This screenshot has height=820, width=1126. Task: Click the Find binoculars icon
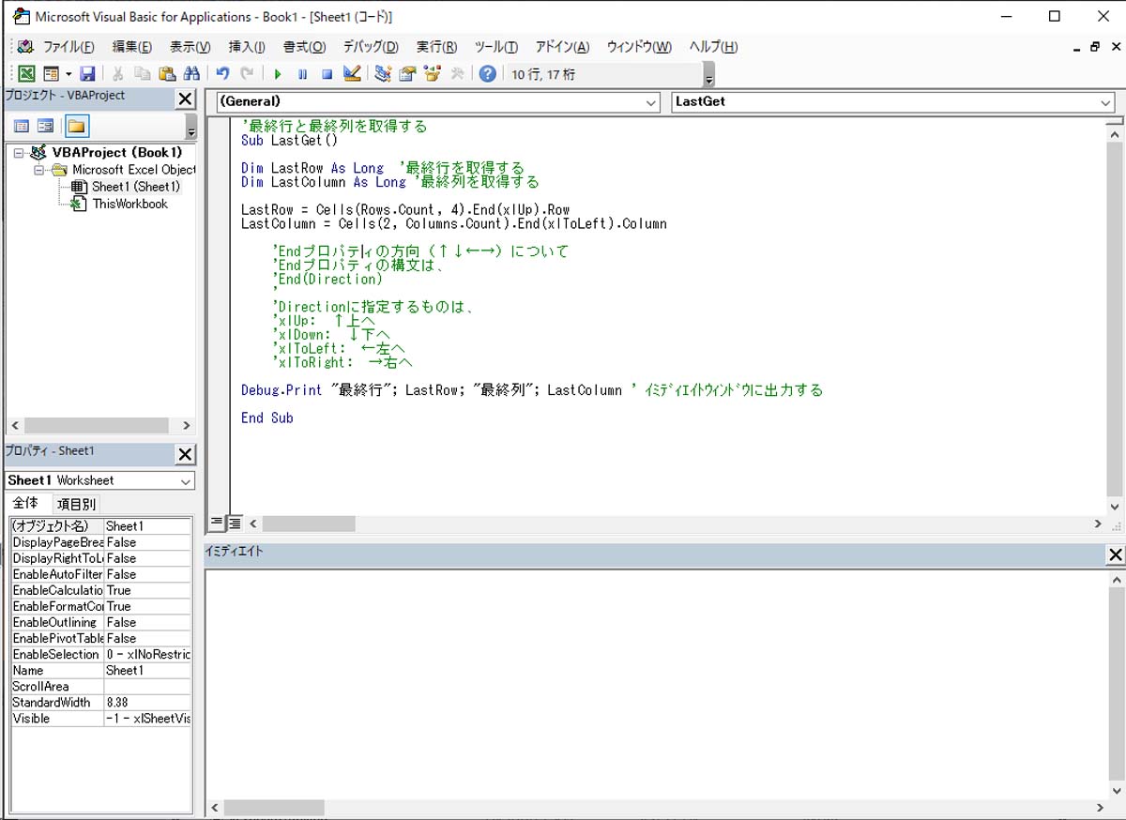[x=191, y=74]
